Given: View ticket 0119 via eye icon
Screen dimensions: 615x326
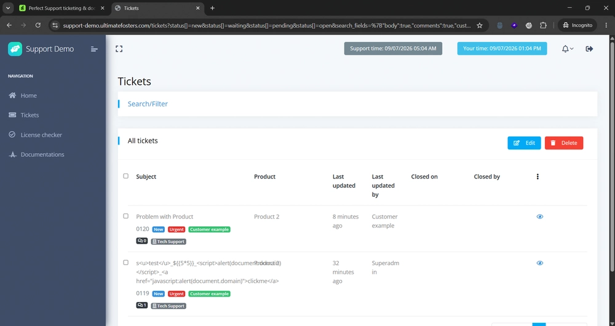Looking at the screenshot, I should 540,263.
